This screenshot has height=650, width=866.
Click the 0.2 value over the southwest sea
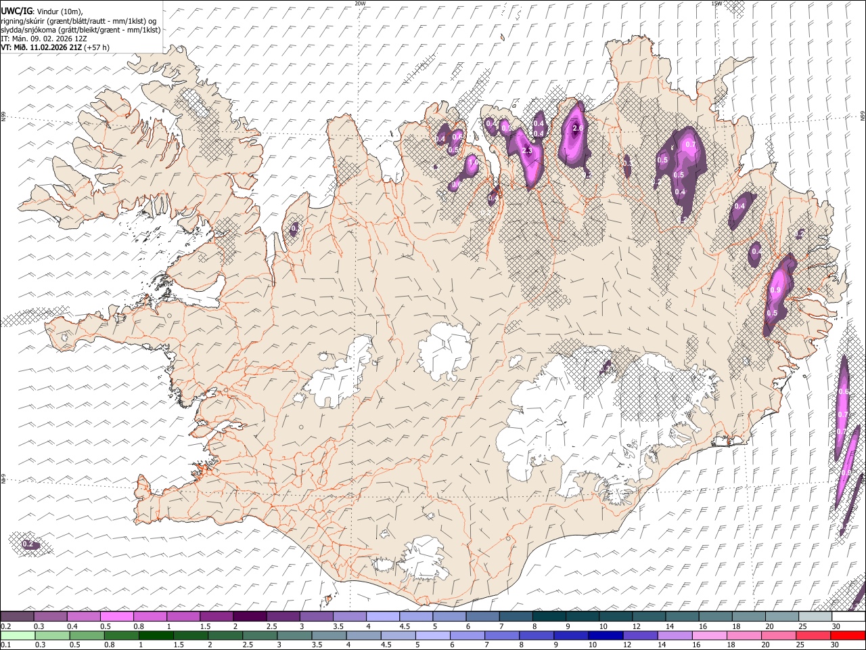coord(28,544)
